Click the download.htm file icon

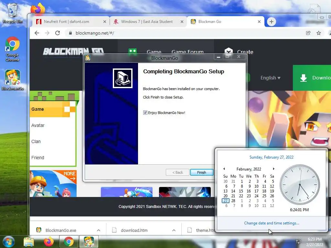click(x=114, y=230)
